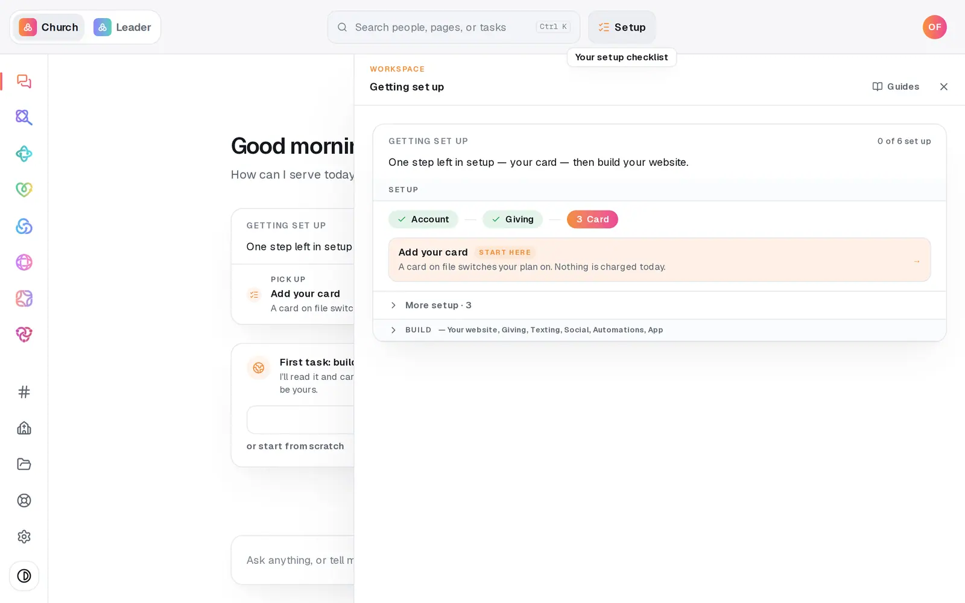Click the green heart sidebar icon
The width and height of the screenshot is (965, 603).
[x=24, y=190]
